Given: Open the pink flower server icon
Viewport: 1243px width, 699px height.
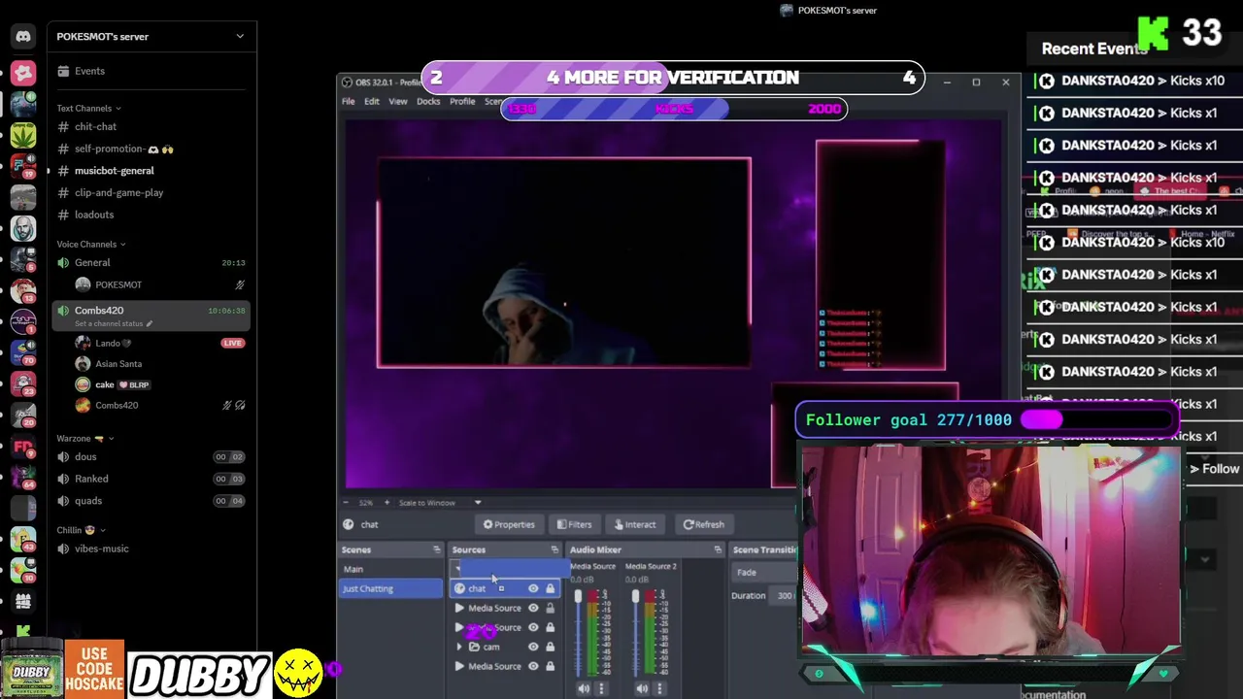Looking at the screenshot, I should [x=23, y=73].
